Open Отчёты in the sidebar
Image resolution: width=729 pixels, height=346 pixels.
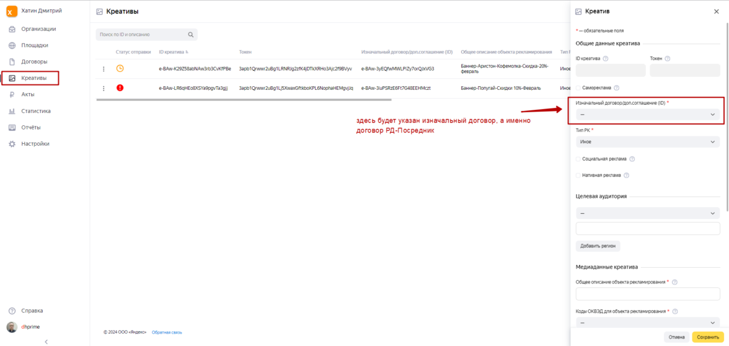(31, 128)
